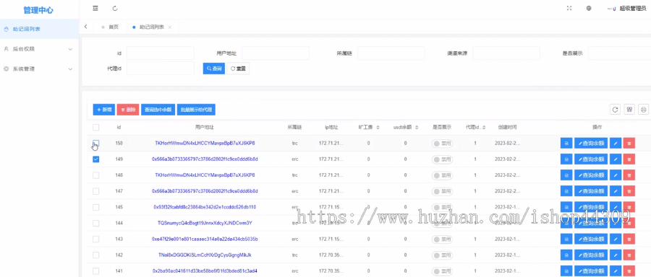651x277 pixels.
Task: Click the red delete icon for row 148
Action: coord(629,175)
